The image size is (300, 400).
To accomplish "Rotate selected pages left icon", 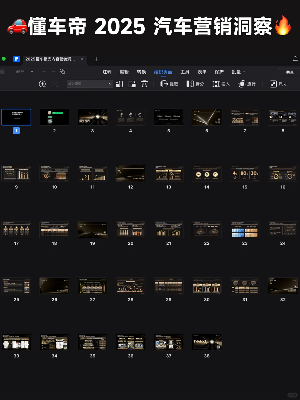I will [119, 84].
